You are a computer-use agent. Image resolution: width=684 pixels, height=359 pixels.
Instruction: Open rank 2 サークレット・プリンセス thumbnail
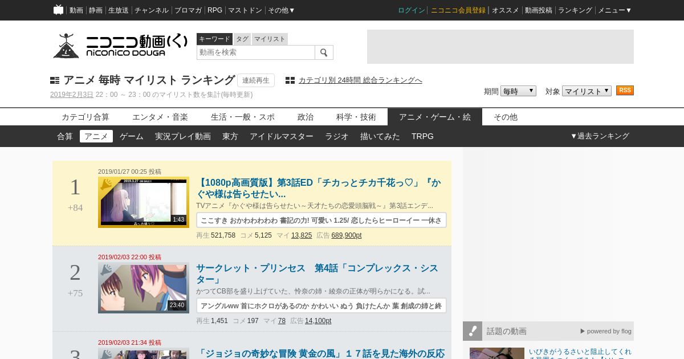(144, 288)
